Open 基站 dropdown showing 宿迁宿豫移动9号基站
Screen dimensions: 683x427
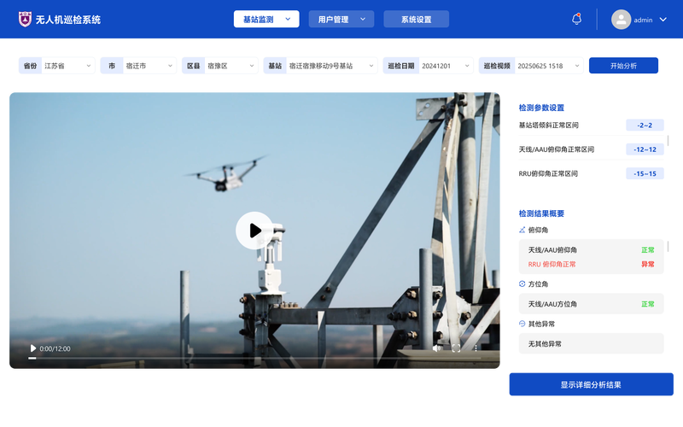(320, 66)
